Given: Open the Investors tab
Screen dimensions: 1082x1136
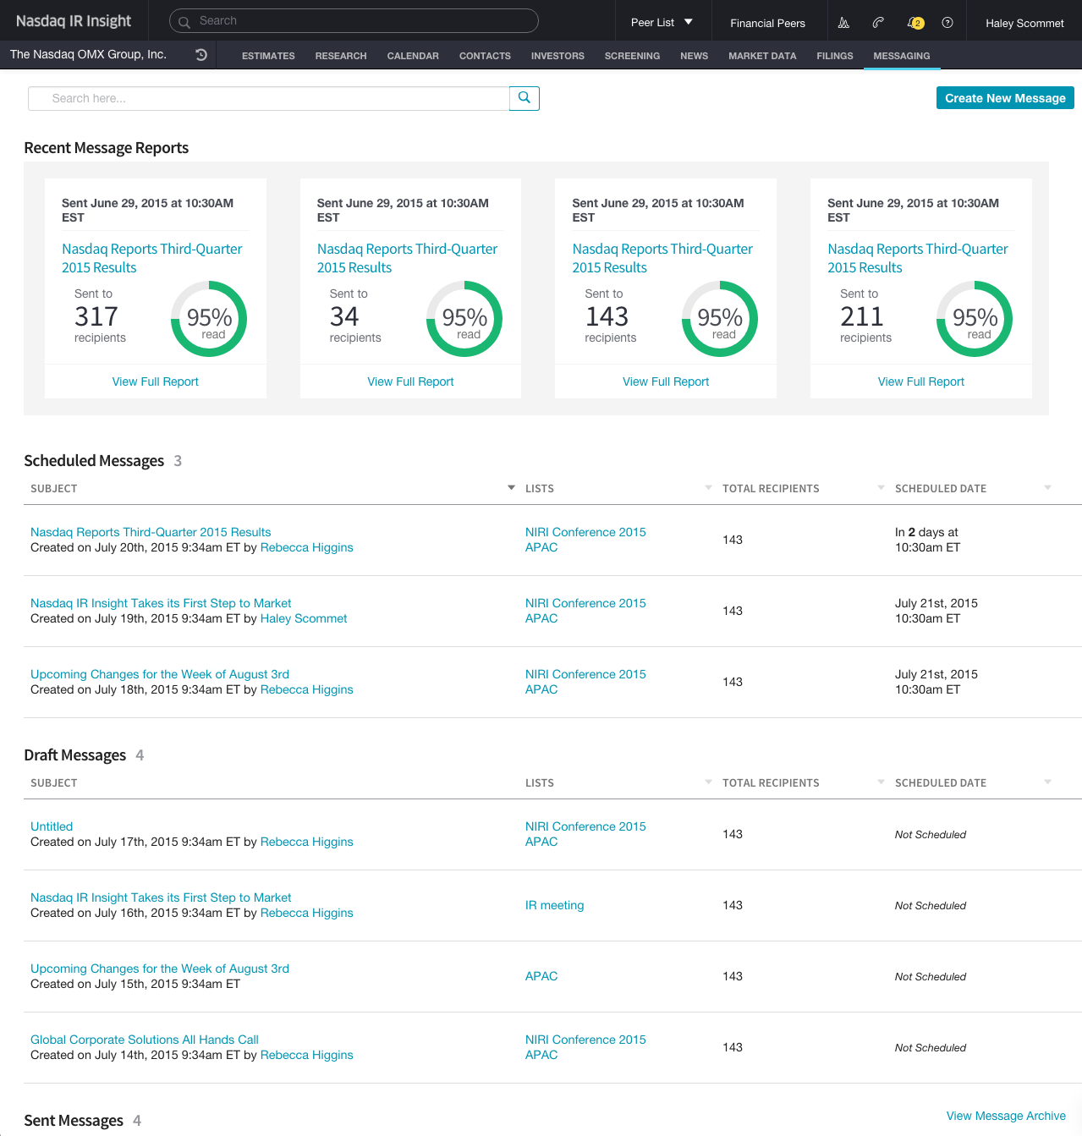Looking at the screenshot, I should click(557, 56).
